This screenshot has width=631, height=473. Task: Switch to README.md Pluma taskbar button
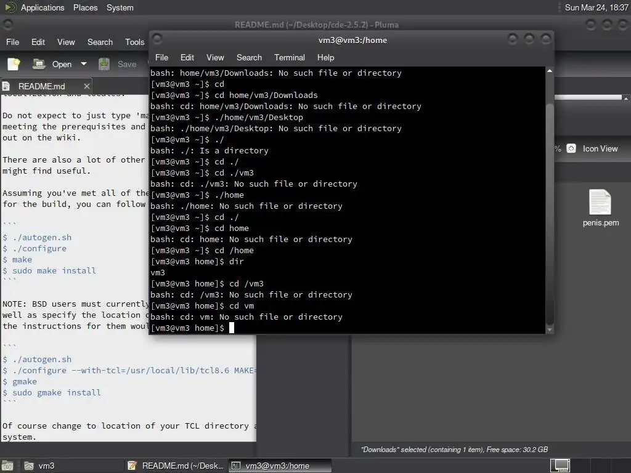pyautogui.click(x=176, y=466)
